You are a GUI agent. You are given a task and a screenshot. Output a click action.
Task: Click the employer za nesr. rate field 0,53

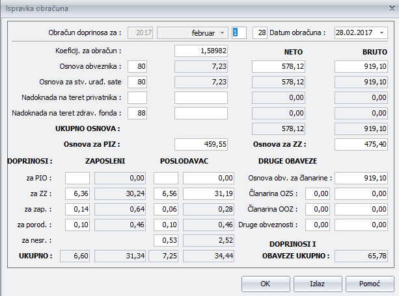[165, 240]
